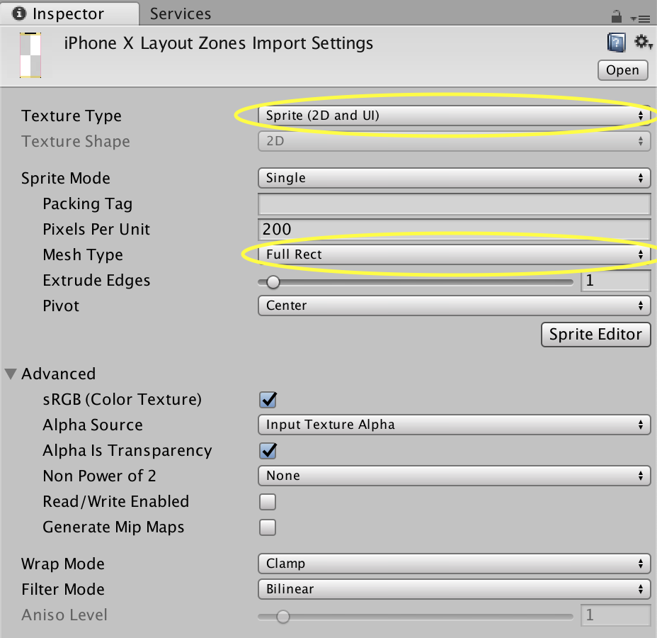Image resolution: width=657 pixels, height=638 pixels.
Task: Open the Texture Type dropdown
Action: [455, 116]
